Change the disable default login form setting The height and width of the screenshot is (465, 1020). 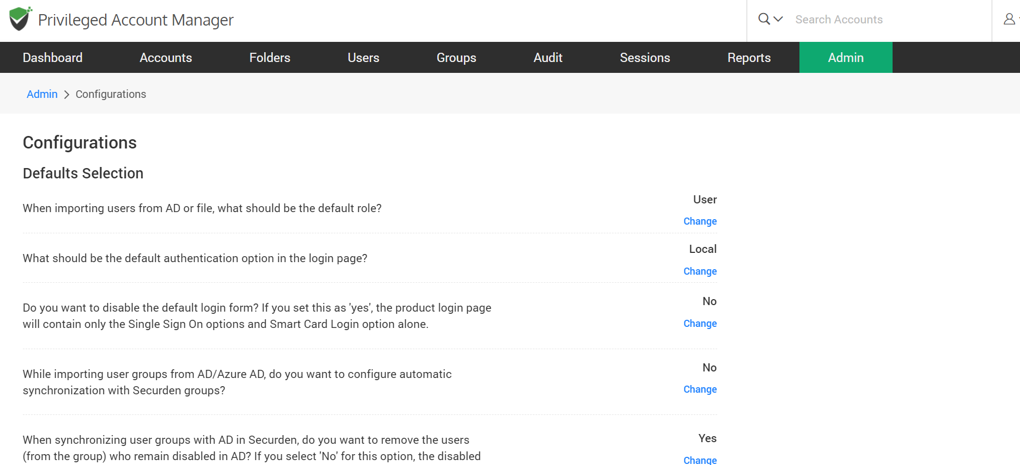[x=700, y=324]
